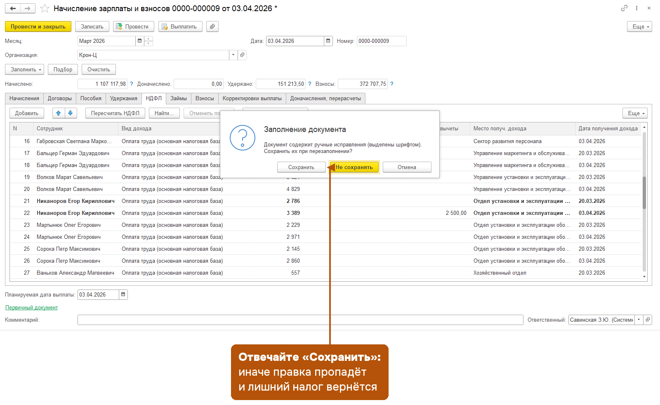Click the month stepper next to Март 2026

148,41
